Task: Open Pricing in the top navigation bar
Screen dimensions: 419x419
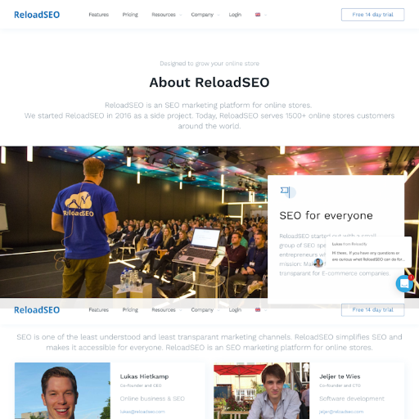Action: [130, 15]
